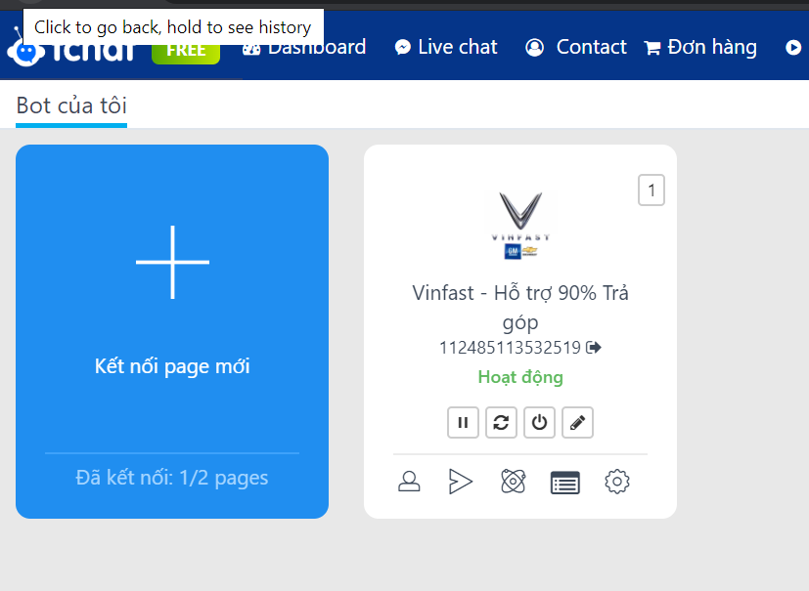Click the large plus icon to add page
The height and width of the screenshot is (591, 809).
click(x=172, y=262)
